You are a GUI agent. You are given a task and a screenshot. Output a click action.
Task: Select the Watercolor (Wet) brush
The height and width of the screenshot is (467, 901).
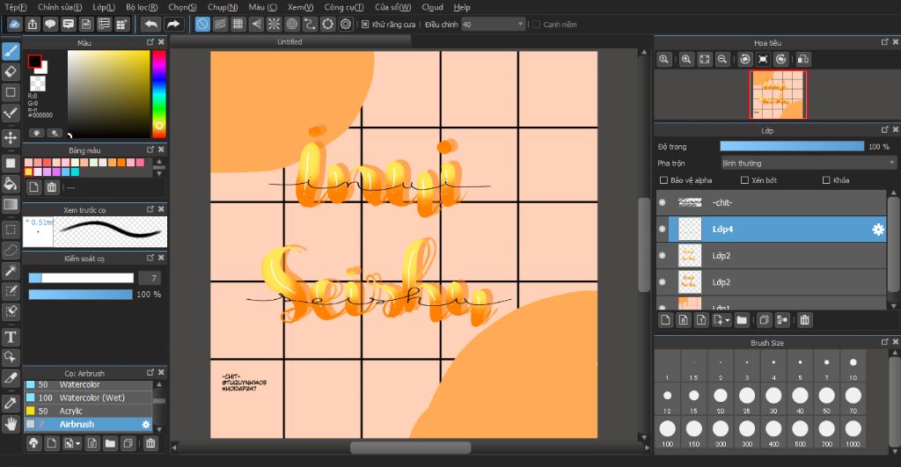(x=89, y=398)
